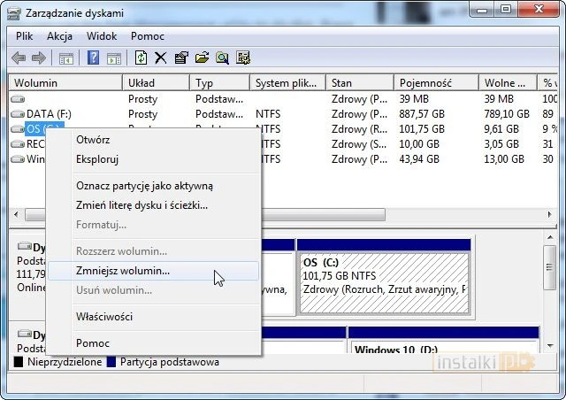The image size is (566, 400).
Task: Click the Refresh toolbar icon
Action: pyautogui.click(x=141, y=58)
